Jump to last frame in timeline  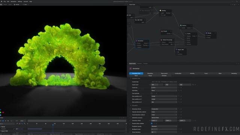8,121
